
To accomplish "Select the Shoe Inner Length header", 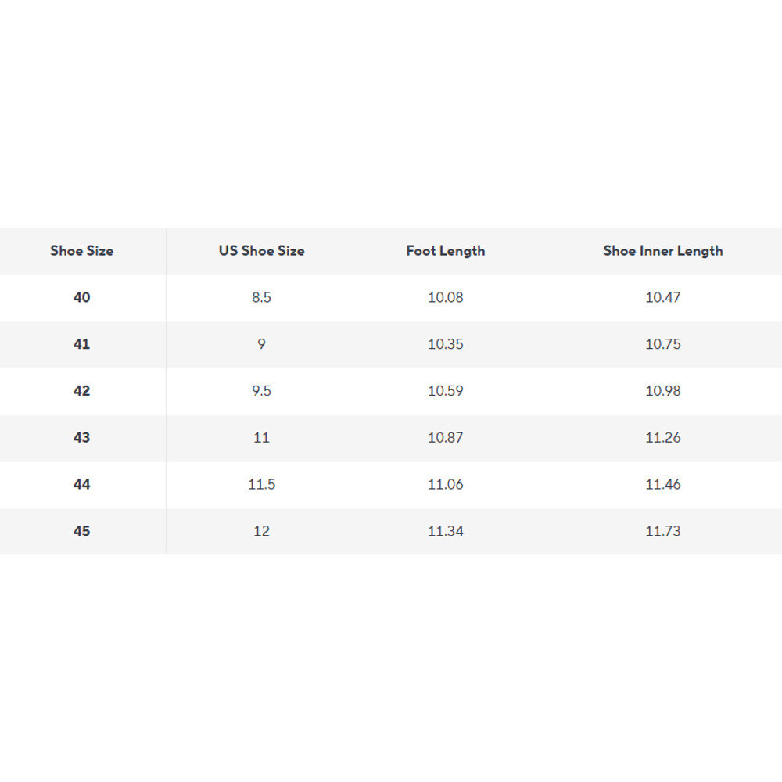I will (663, 251).
